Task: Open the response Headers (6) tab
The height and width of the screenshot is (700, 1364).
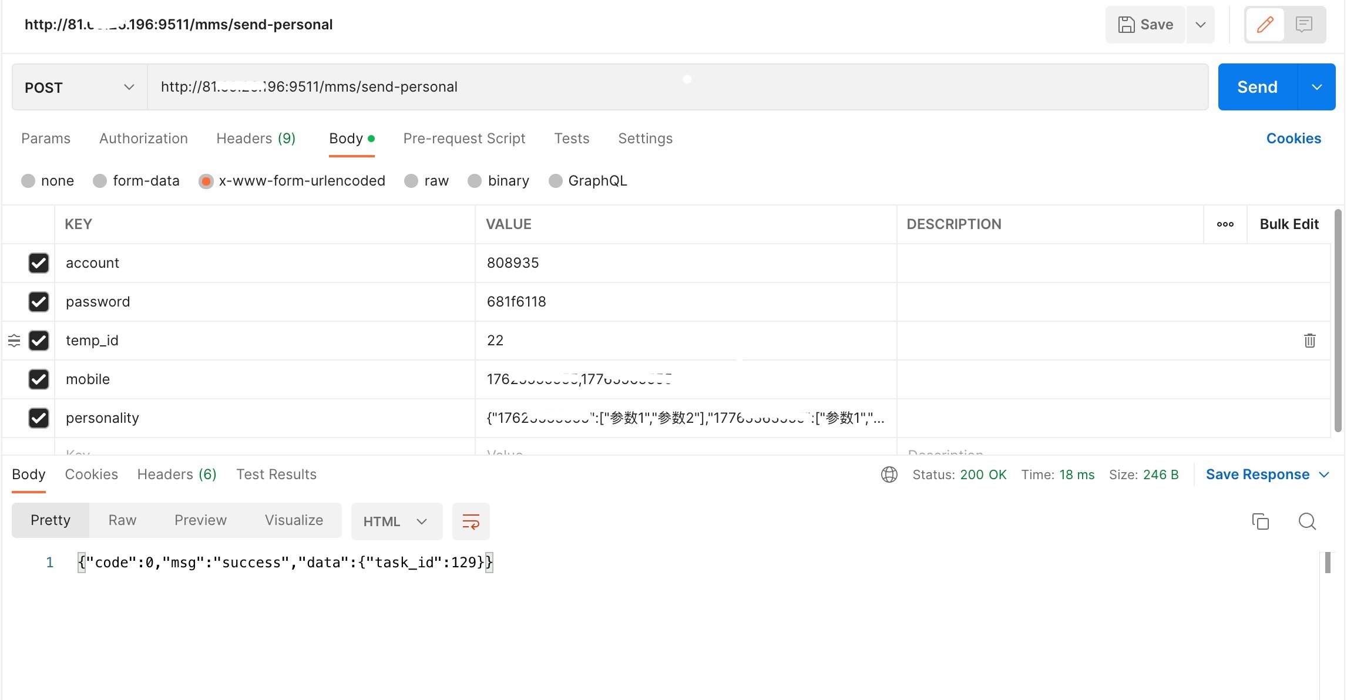Action: point(177,474)
